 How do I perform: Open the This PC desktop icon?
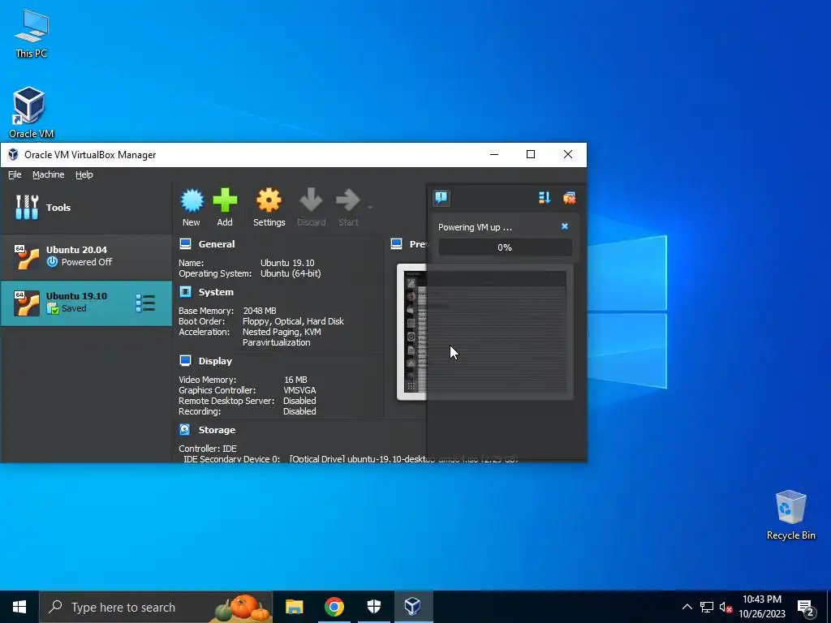(x=32, y=32)
